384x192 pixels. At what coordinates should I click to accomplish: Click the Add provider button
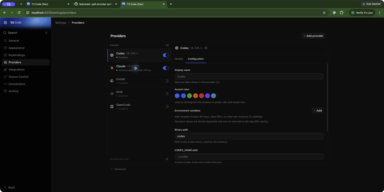(x=313, y=36)
